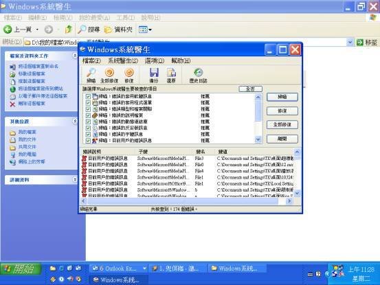Toggle the 目前用戶 current-user scan checkbox
This screenshot has height=285, width=380.
click(88, 141)
